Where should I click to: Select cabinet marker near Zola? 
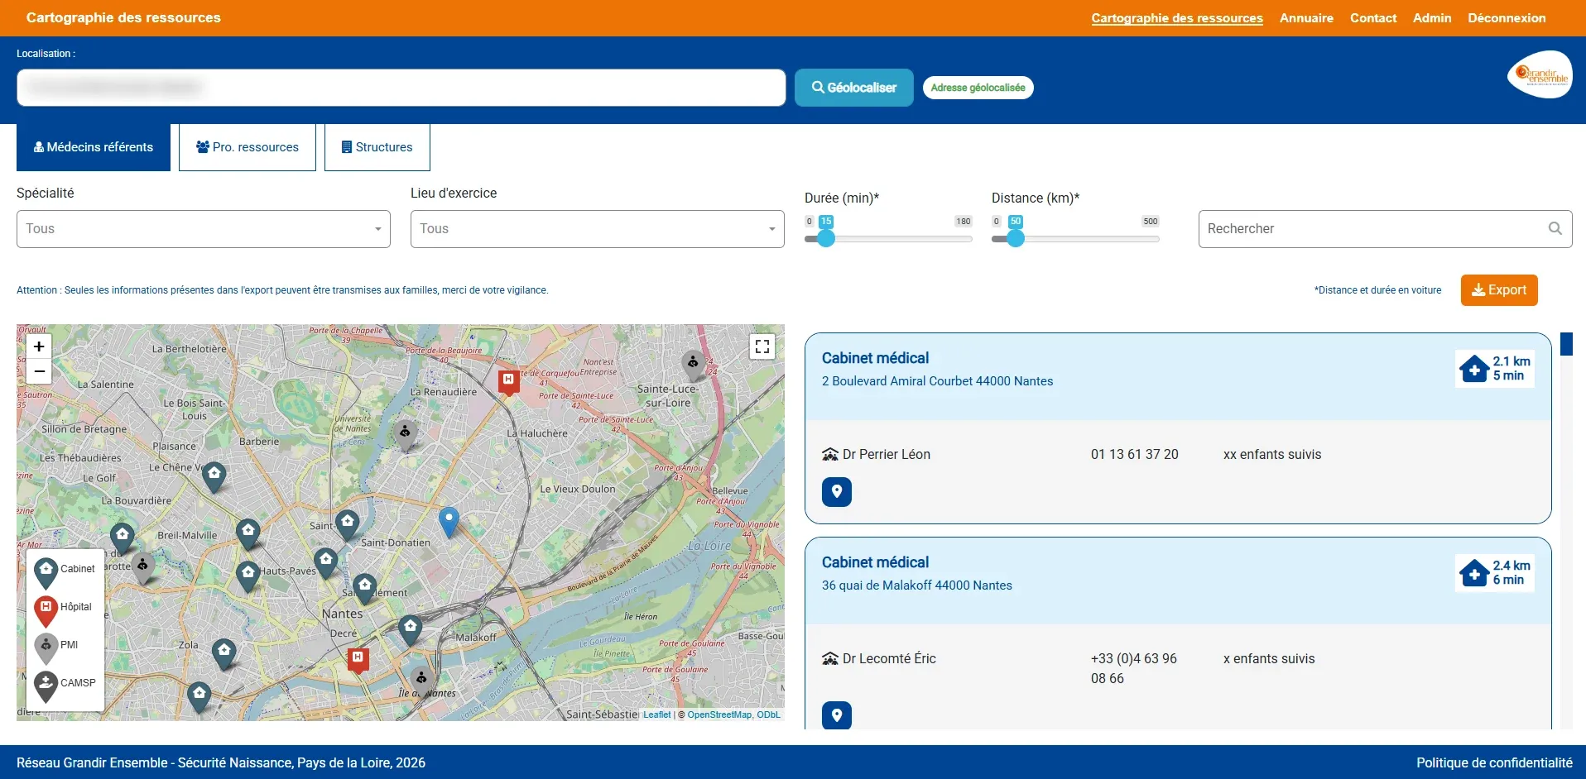tap(224, 653)
